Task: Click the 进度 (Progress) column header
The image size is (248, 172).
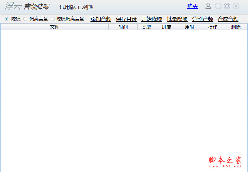Action: click(166, 27)
